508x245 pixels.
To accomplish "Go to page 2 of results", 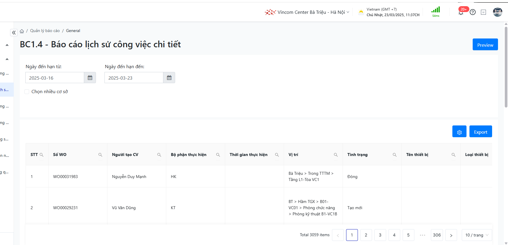I will (366, 235).
